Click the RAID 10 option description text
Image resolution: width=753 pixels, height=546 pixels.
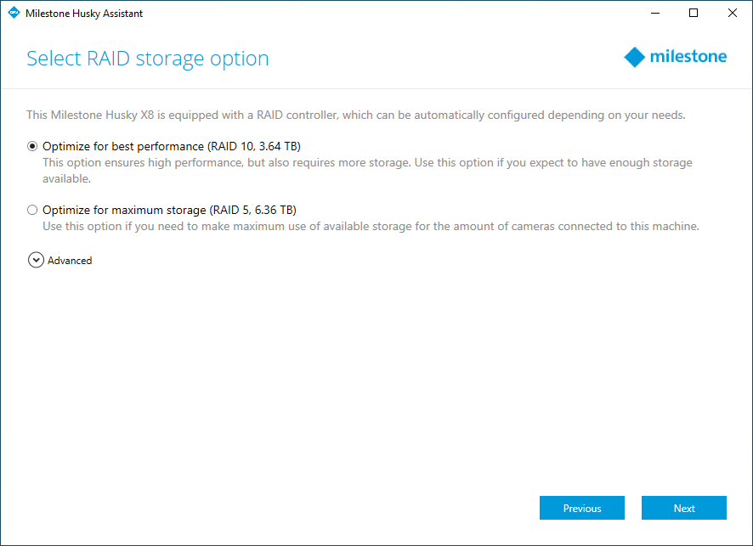coord(367,171)
